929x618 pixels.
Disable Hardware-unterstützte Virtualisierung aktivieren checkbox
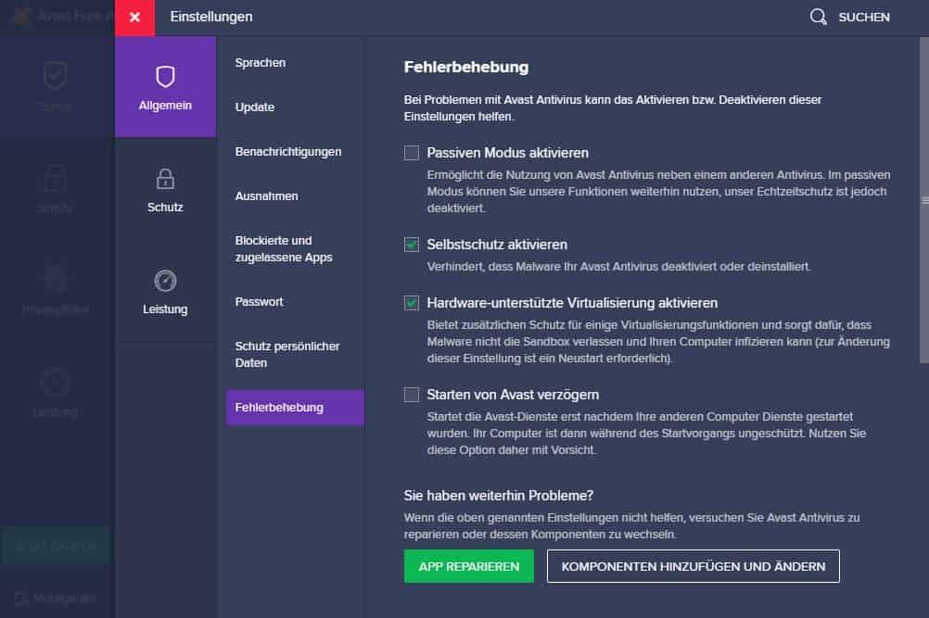click(x=411, y=303)
